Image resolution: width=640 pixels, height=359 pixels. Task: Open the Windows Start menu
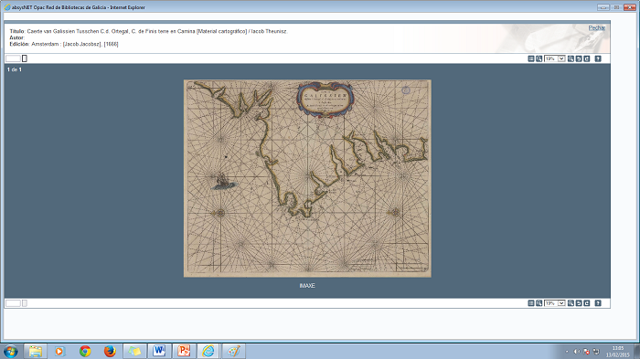(x=11, y=352)
